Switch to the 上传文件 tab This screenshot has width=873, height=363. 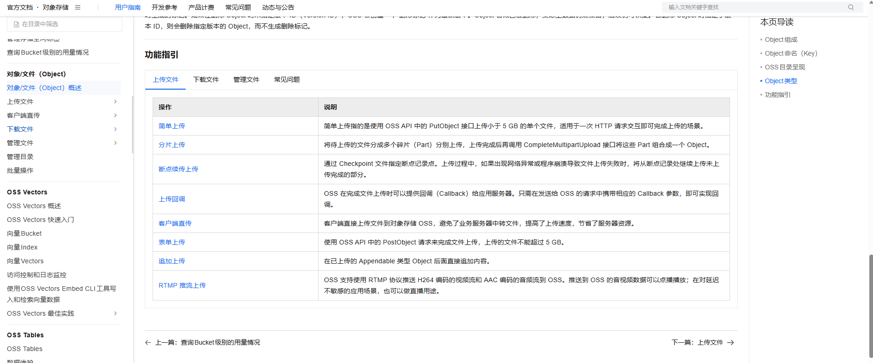165,79
